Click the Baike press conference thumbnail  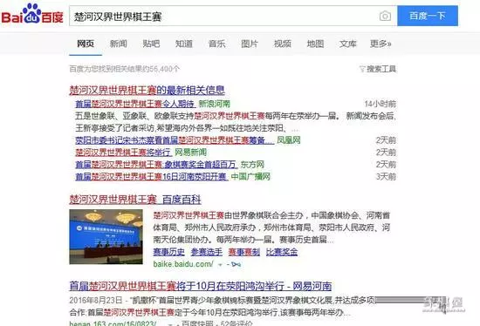[106, 237]
